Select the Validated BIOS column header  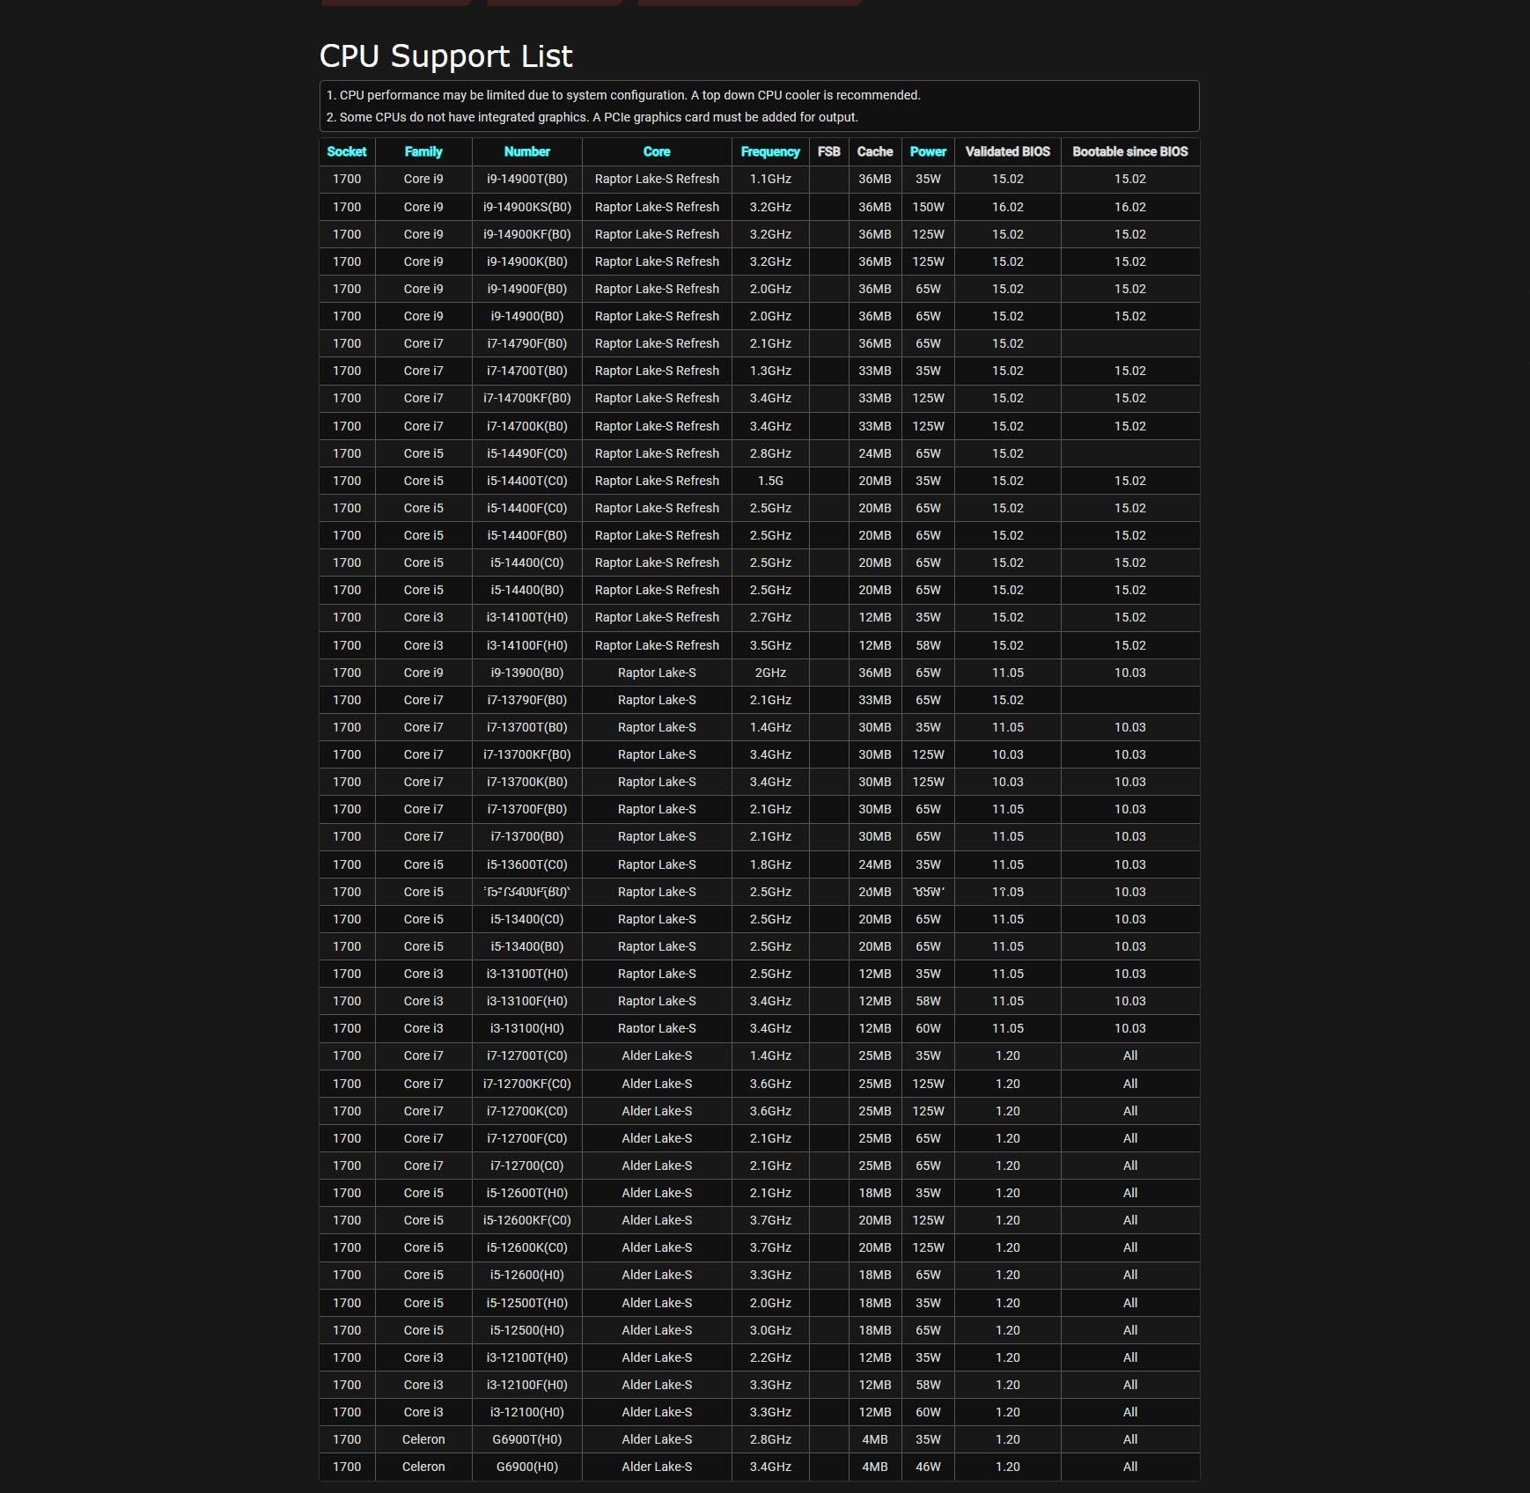tap(1007, 151)
